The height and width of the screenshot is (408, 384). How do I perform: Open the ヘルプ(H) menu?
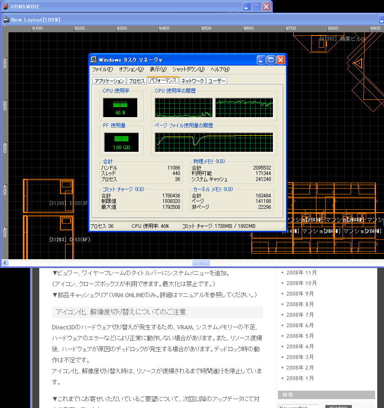(x=220, y=69)
